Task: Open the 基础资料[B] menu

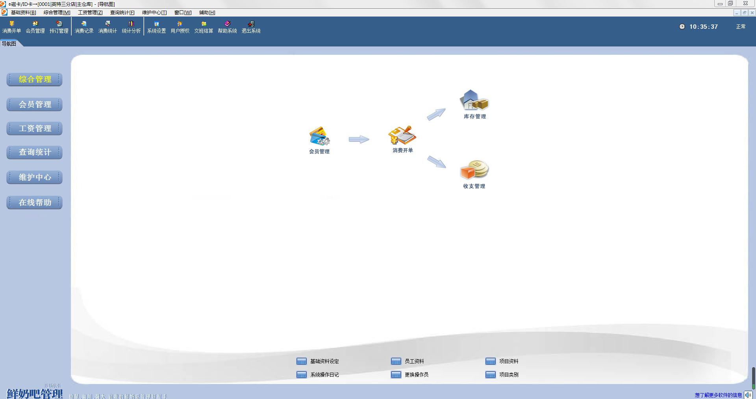Action: [x=23, y=13]
